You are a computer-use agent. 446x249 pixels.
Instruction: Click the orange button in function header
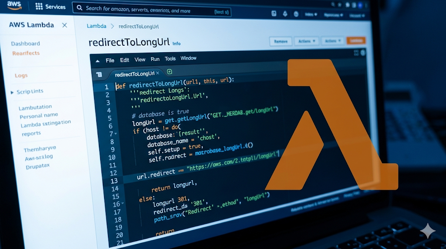pos(356,40)
